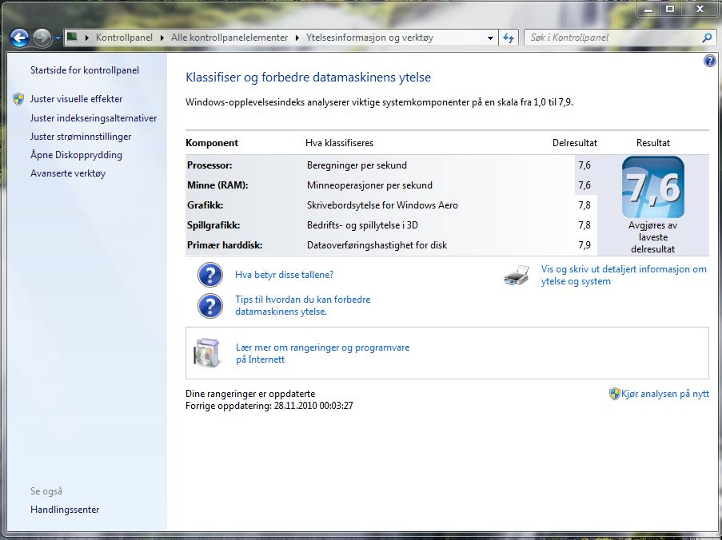
Task: Click the printer icon
Action: pyautogui.click(x=517, y=276)
